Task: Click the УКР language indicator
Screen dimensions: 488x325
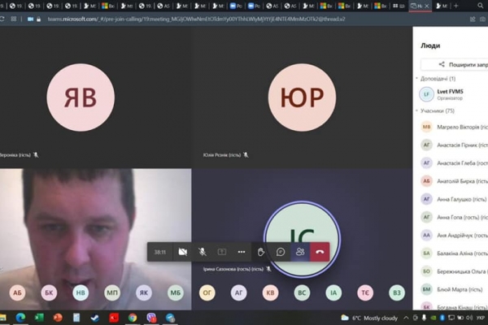Action: pyautogui.click(x=481, y=318)
